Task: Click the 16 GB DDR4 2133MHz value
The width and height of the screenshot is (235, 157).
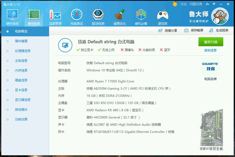Action: coord(109,96)
